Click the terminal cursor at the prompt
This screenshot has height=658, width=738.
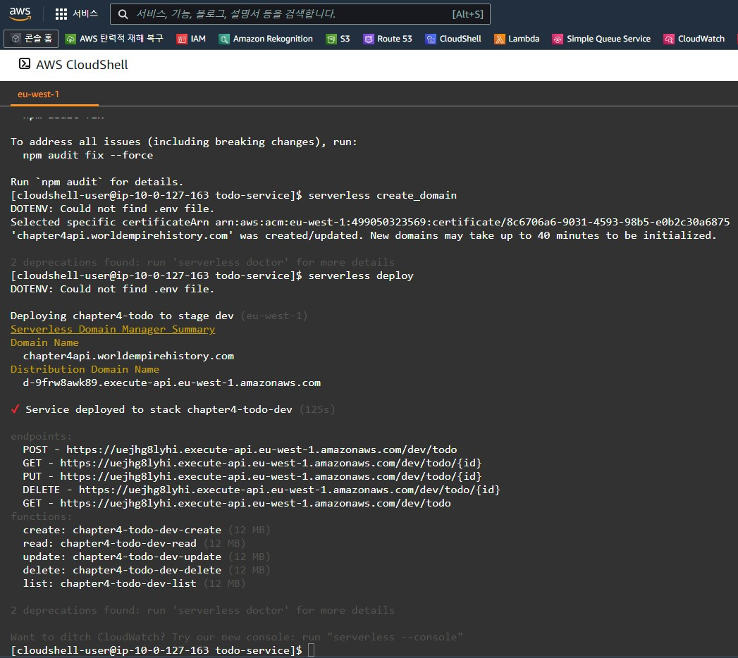311,650
